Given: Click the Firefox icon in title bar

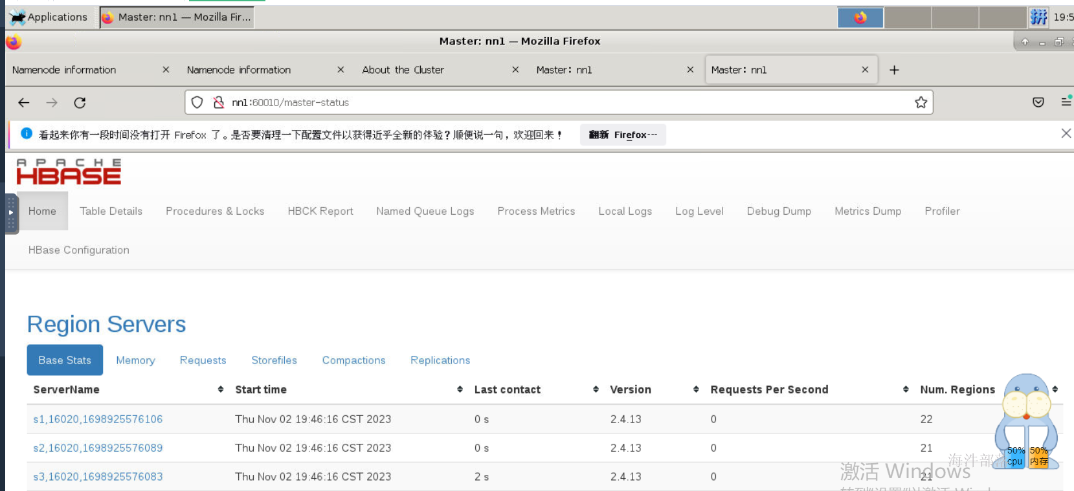Looking at the screenshot, I should pos(14,42).
